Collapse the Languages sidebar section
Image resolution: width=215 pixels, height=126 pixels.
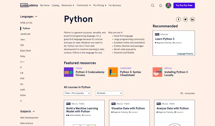pos(29,16)
